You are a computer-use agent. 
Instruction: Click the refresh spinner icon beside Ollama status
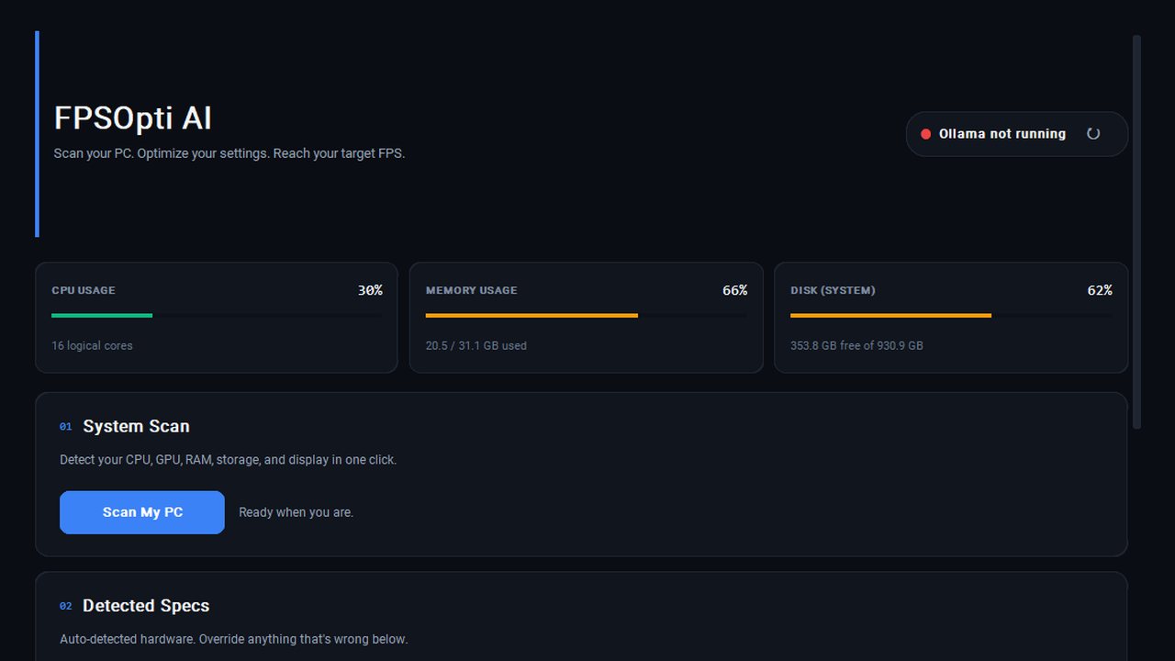tap(1093, 134)
